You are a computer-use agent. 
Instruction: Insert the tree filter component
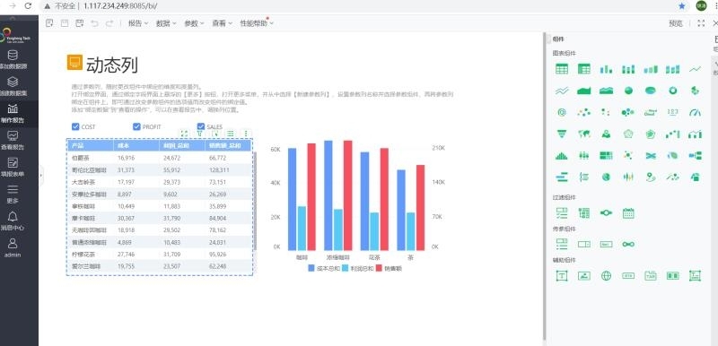(x=584, y=213)
